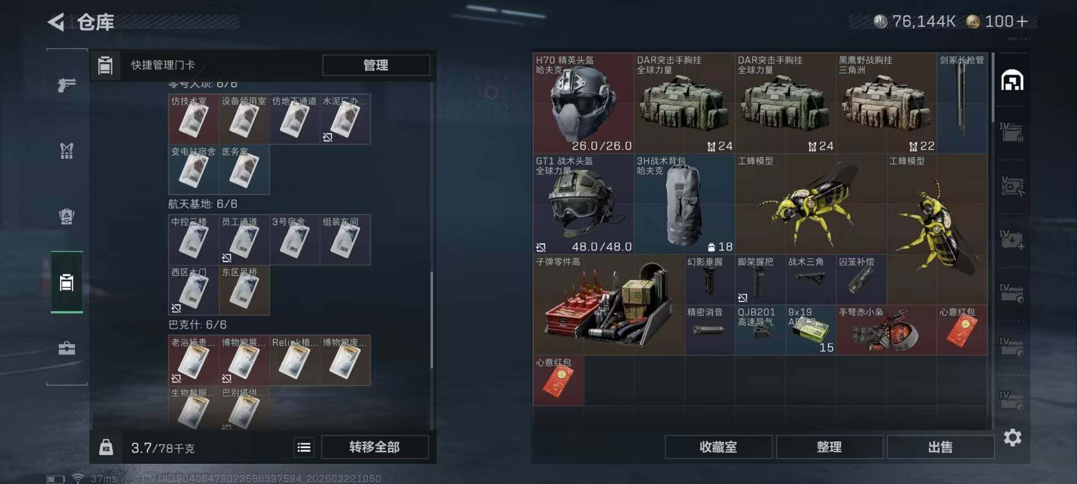The image size is (1077, 484).
Task: Collapse the 航天基地 6/6 keycard group
Action: pyautogui.click(x=202, y=204)
